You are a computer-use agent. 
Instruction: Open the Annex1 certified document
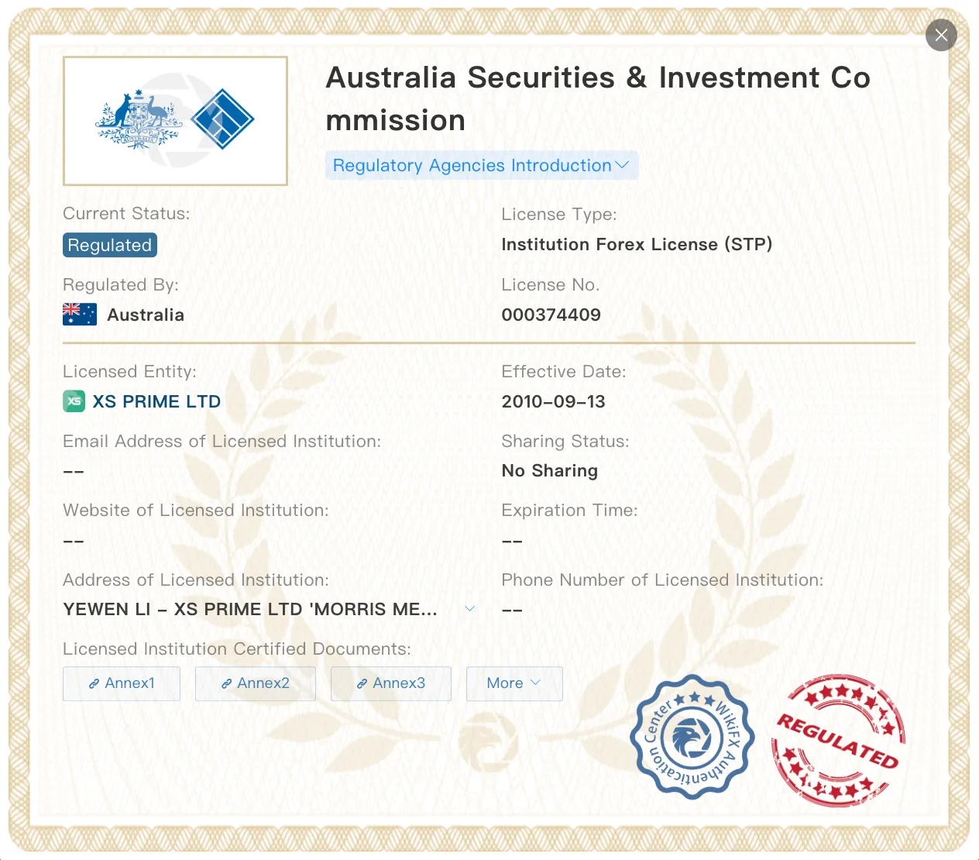pyautogui.click(x=122, y=683)
